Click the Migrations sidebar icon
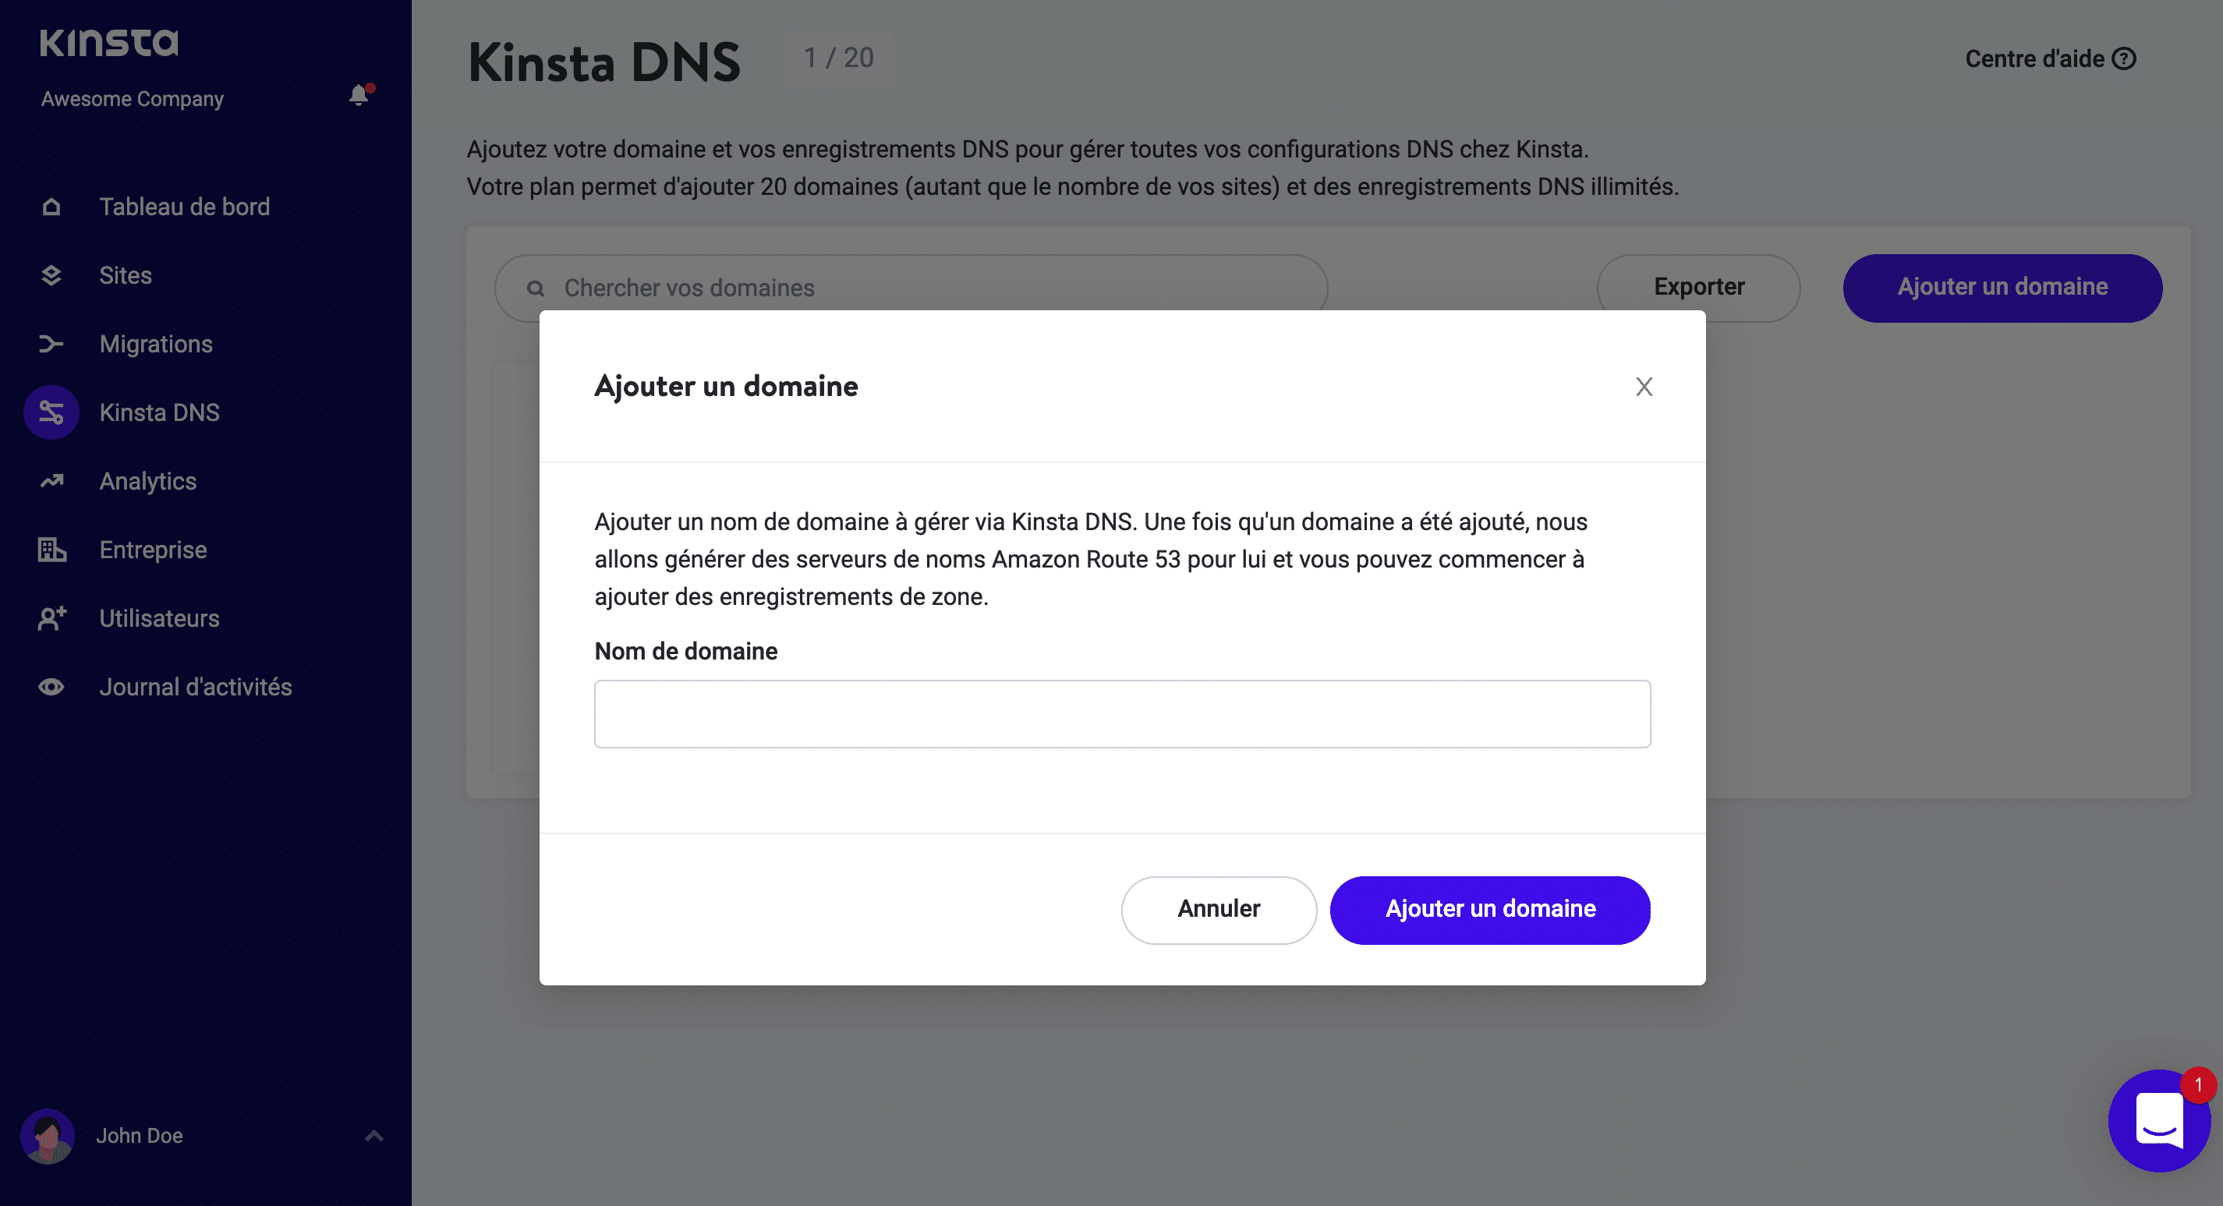Image resolution: width=2223 pixels, height=1206 pixels. pos(52,343)
